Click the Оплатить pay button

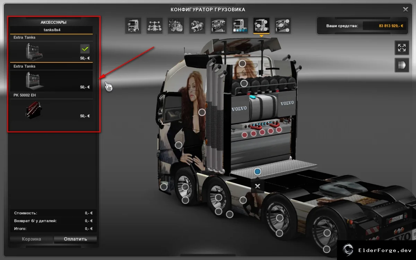coord(76,239)
